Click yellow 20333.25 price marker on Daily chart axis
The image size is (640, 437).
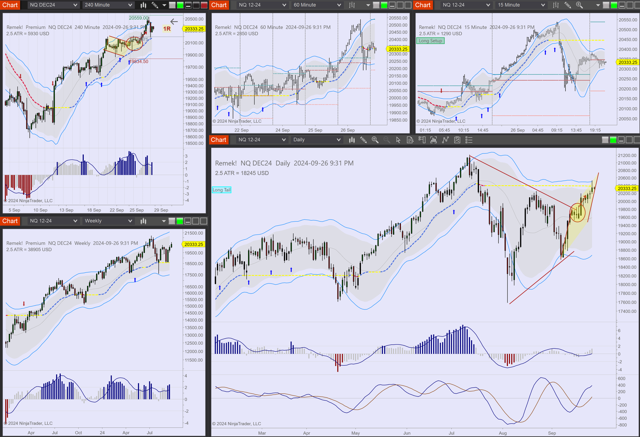627,189
